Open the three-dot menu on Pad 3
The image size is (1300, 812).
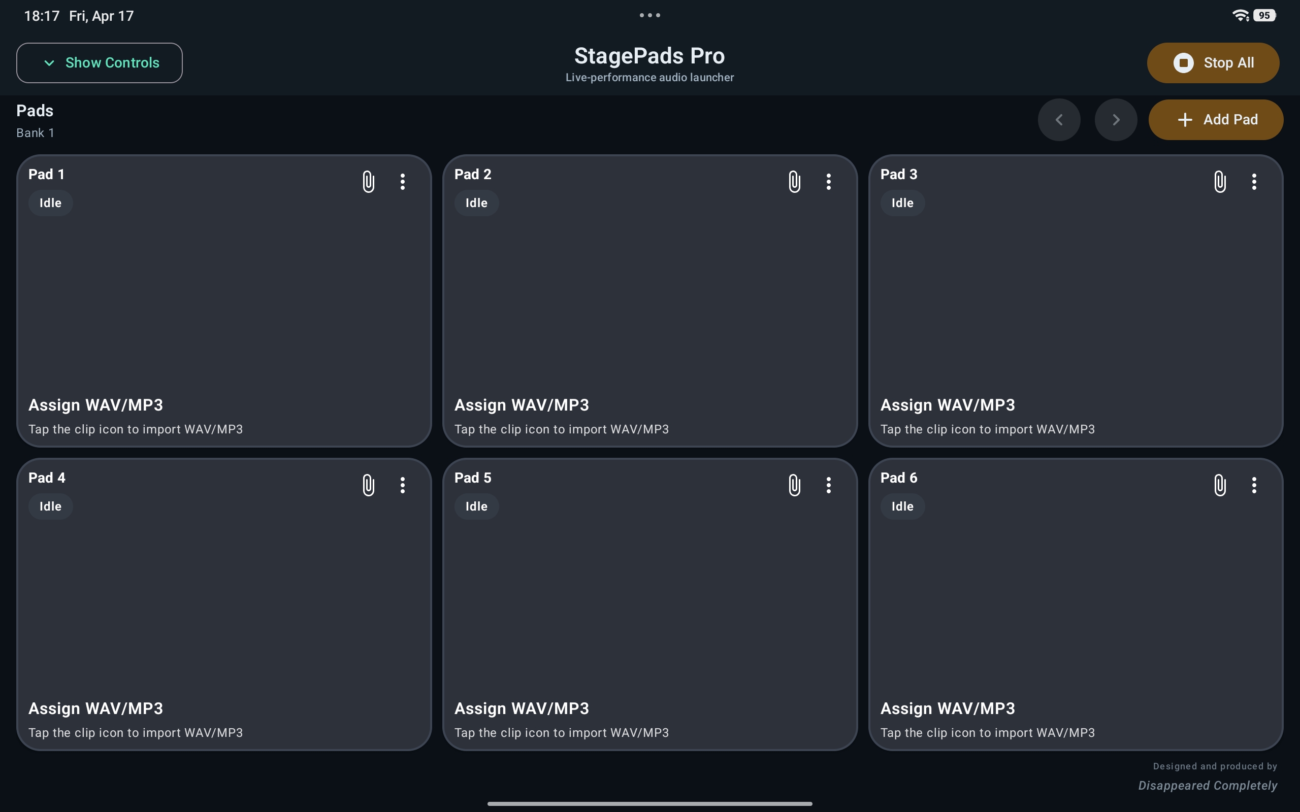(x=1254, y=182)
